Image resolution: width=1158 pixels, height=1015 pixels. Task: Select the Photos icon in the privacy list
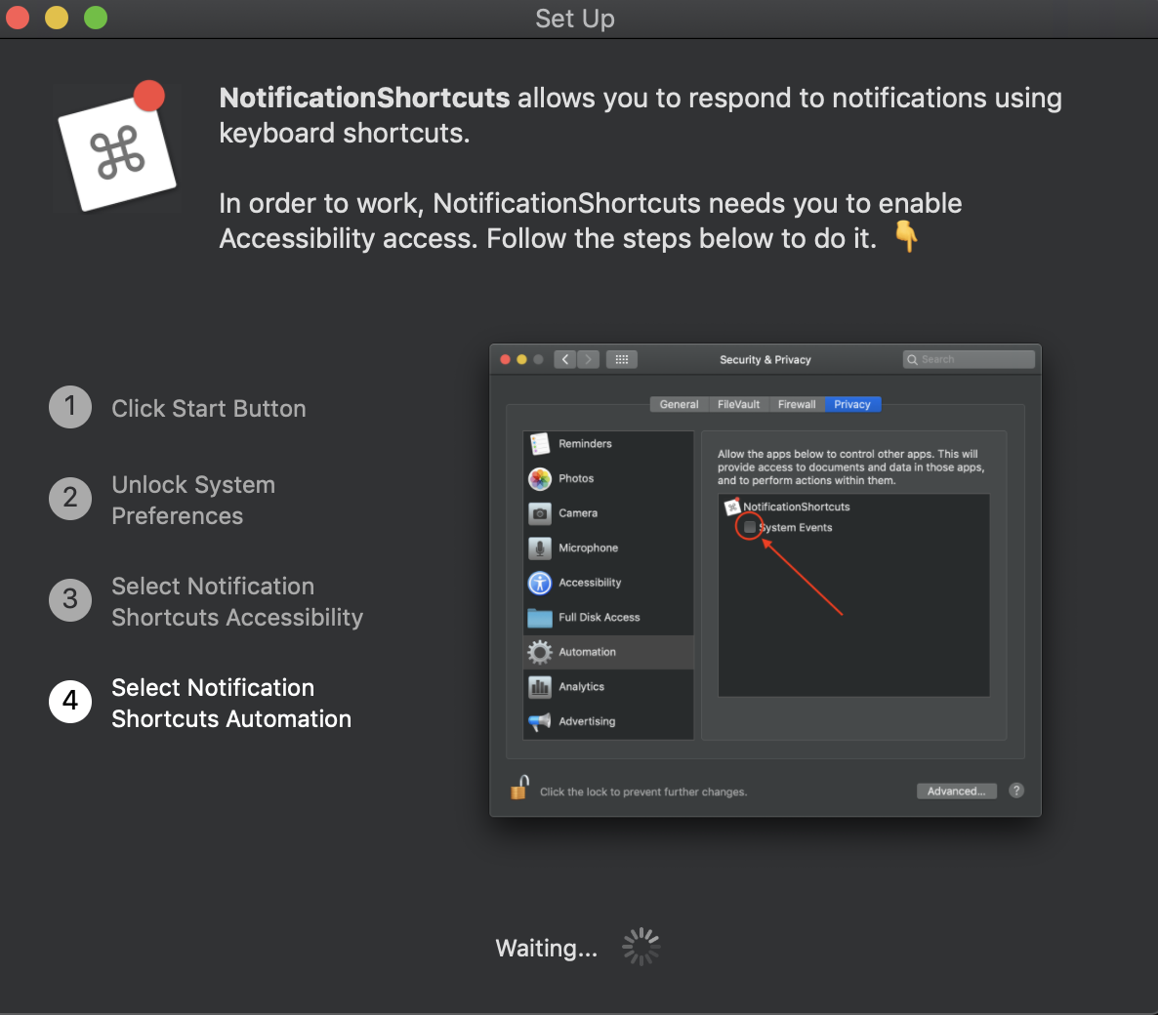coord(540,478)
